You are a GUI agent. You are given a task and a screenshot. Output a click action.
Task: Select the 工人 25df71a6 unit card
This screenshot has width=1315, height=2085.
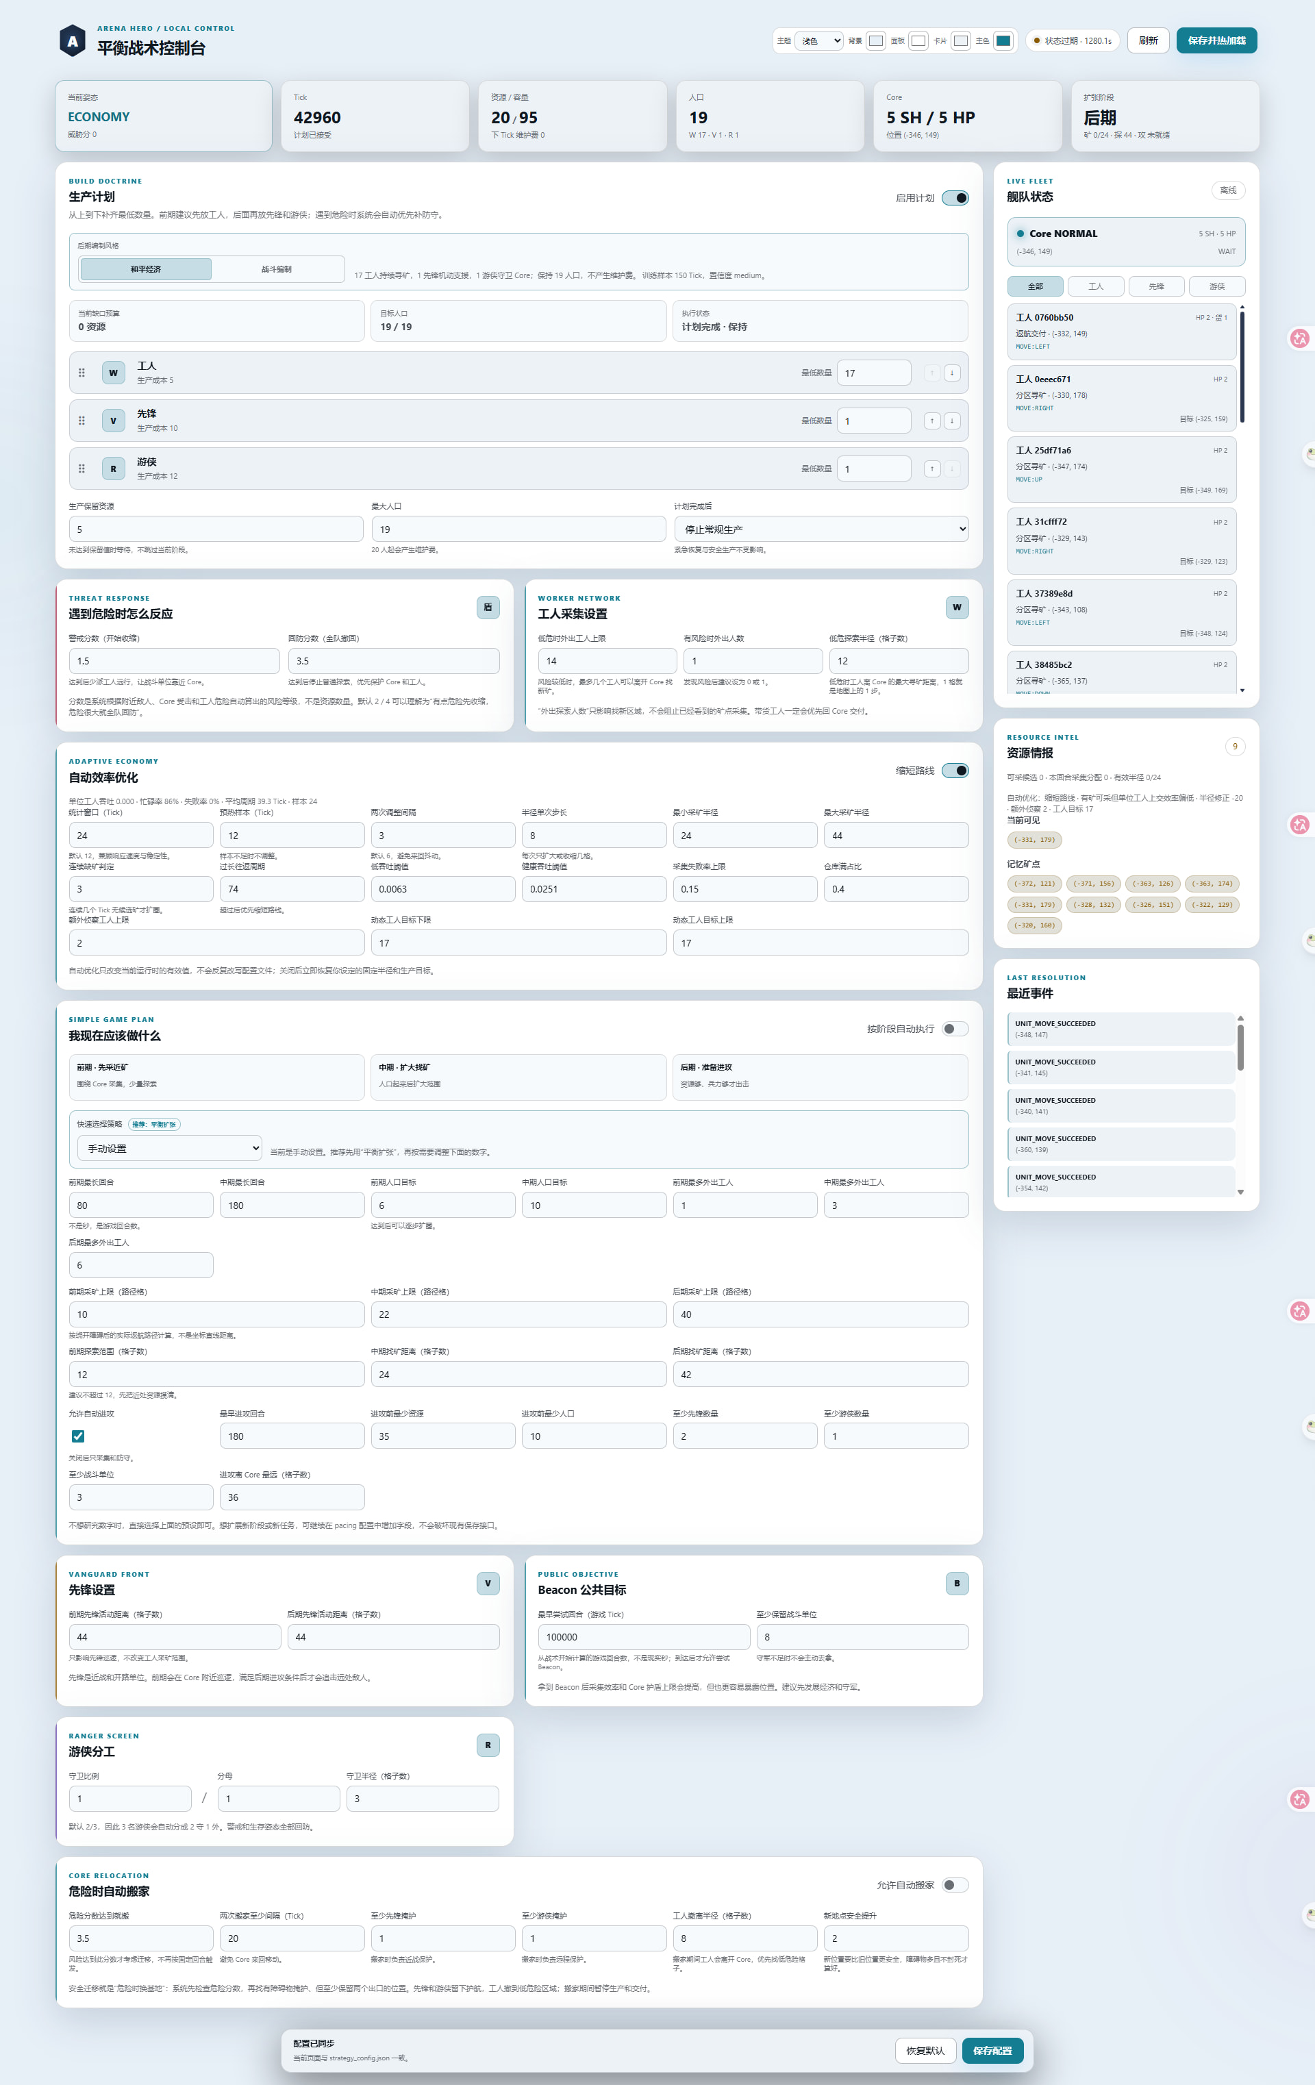coord(1122,469)
